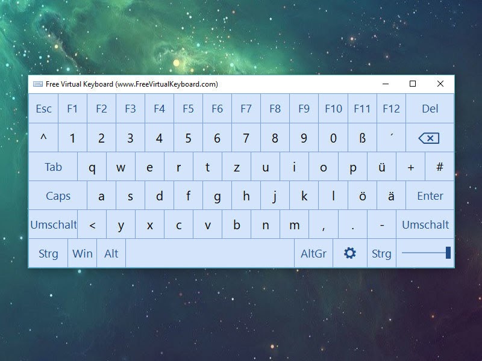Tap the acute accent ´ key
482x361 pixels.
coord(391,138)
